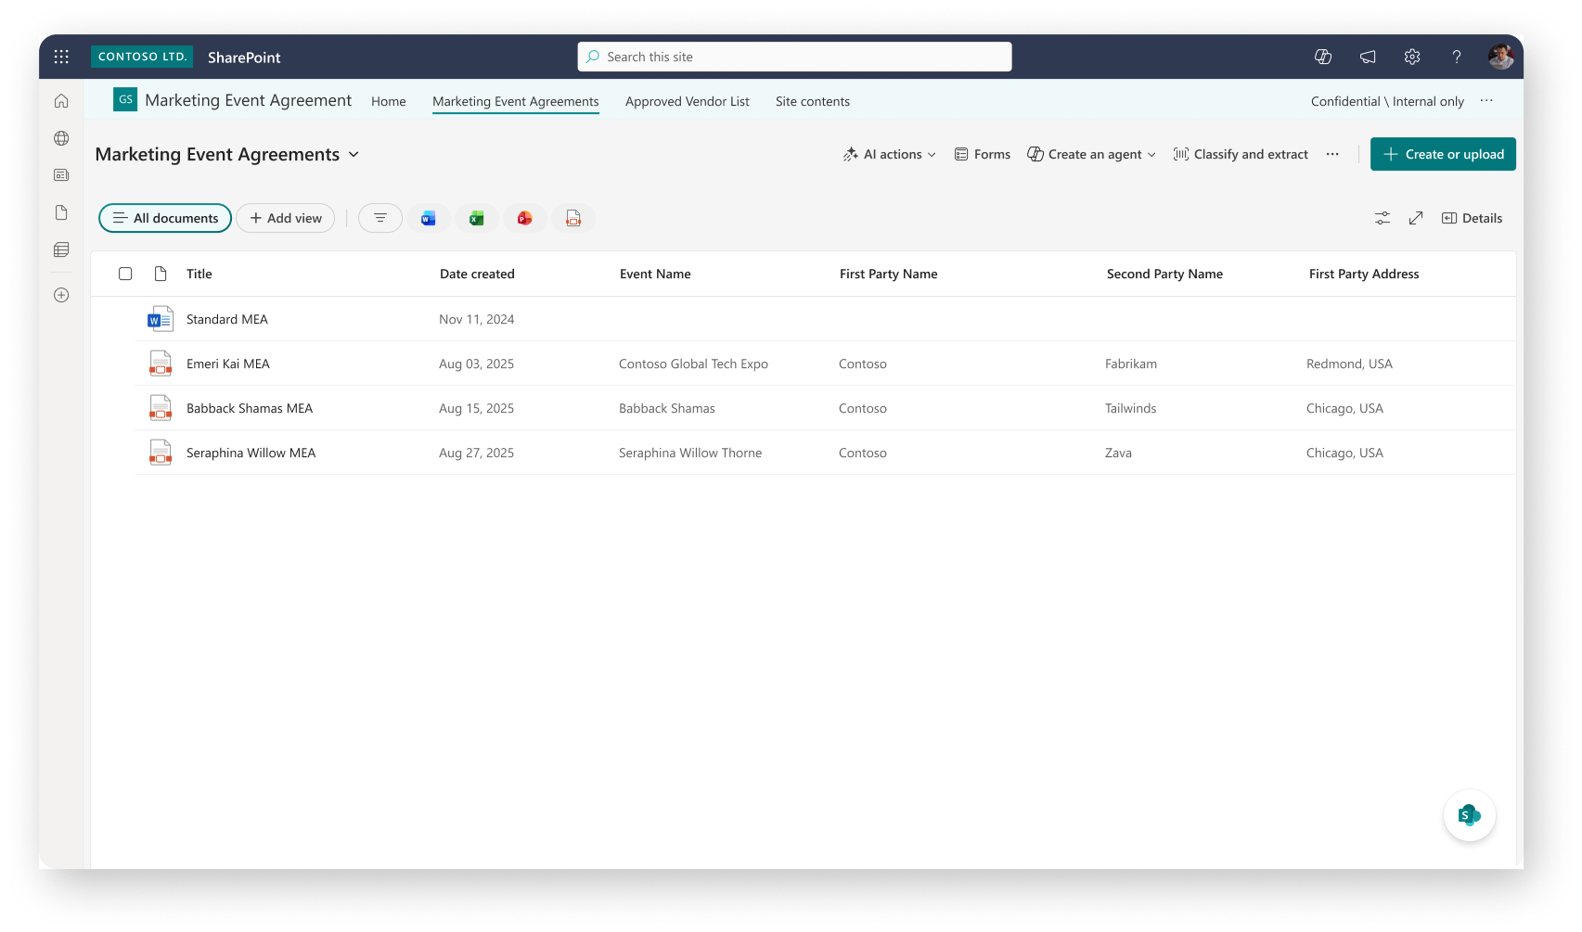Select the Marketing Event Agreements nav tab

pyautogui.click(x=516, y=101)
